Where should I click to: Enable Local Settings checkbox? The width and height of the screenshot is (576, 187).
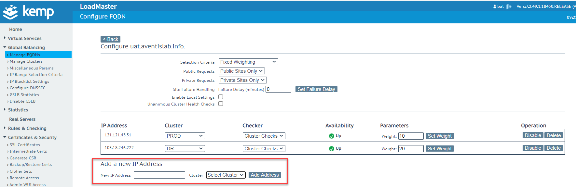pos(221,97)
